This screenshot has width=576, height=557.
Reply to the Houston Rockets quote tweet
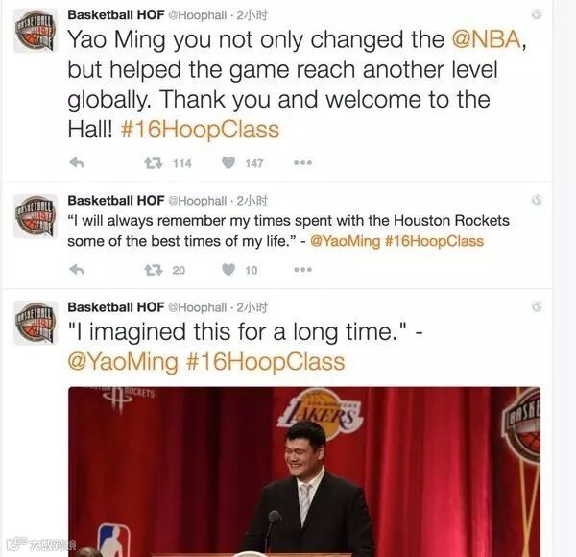click(x=77, y=270)
